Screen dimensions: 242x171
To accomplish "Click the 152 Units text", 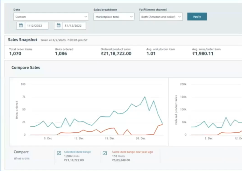I will point(118,156).
